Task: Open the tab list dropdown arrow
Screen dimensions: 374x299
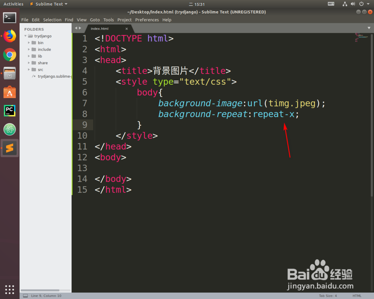Action: 369,28
